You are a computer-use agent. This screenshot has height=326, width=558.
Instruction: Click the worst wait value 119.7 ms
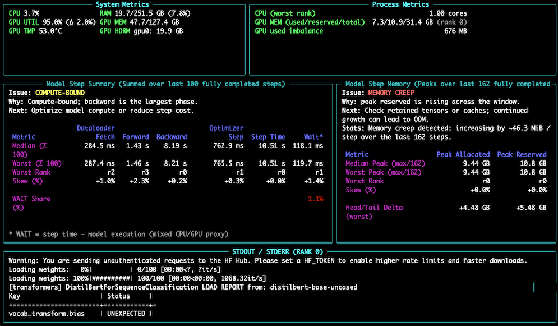pos(308,164)
